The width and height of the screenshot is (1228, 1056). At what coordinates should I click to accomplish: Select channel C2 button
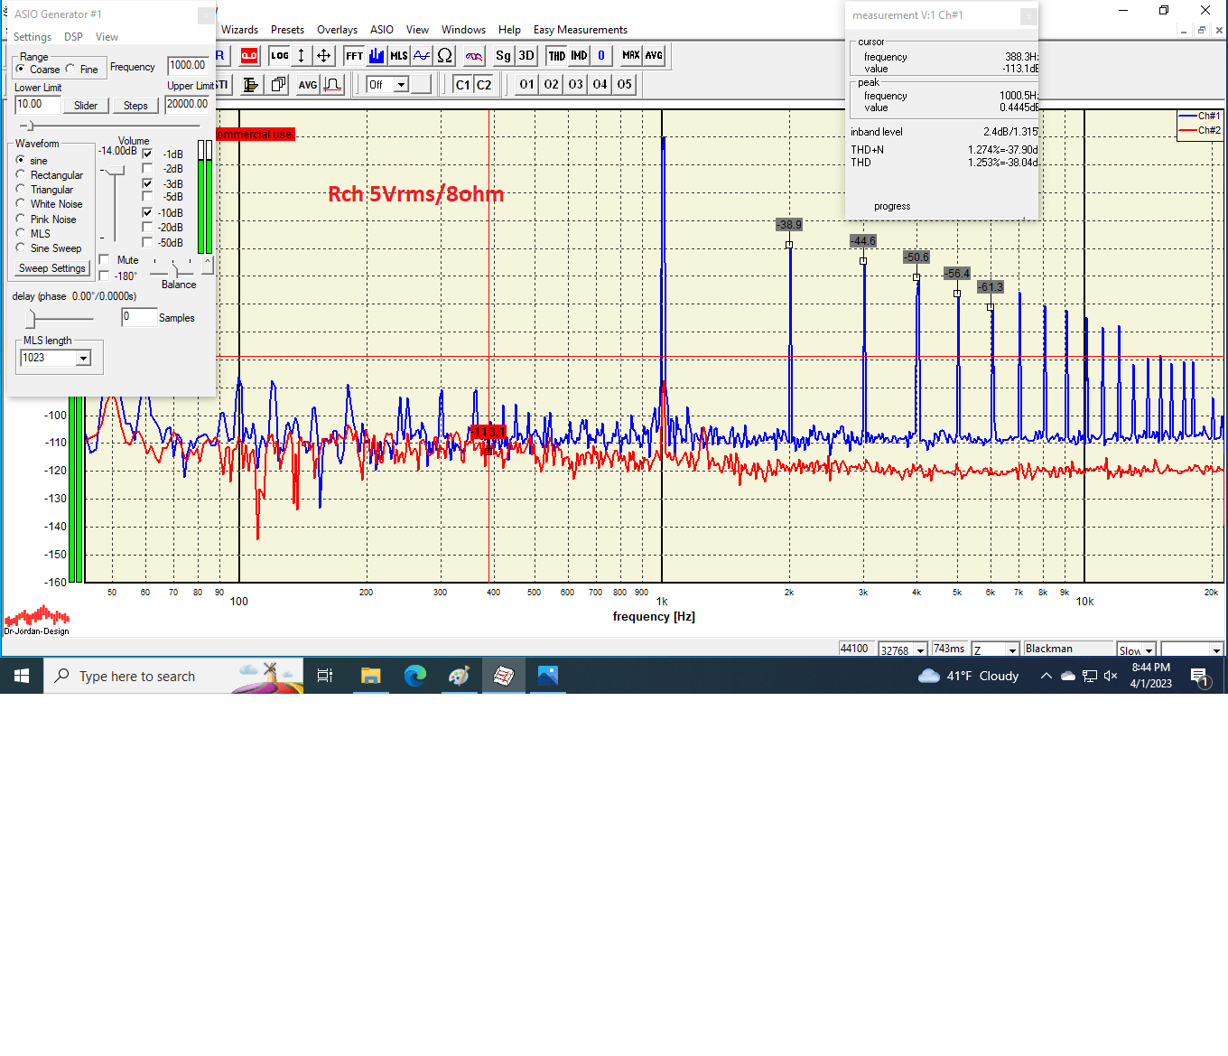484,85
